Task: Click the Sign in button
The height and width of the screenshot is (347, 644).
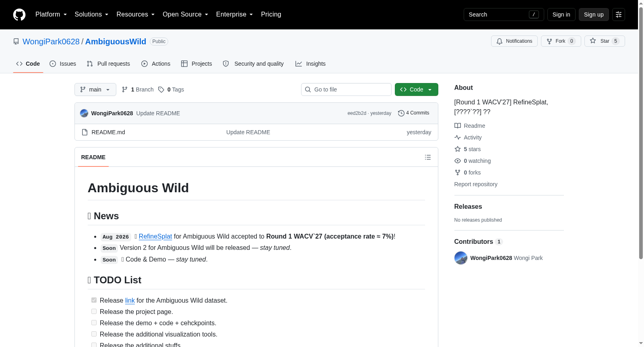Action: (561, 15)
